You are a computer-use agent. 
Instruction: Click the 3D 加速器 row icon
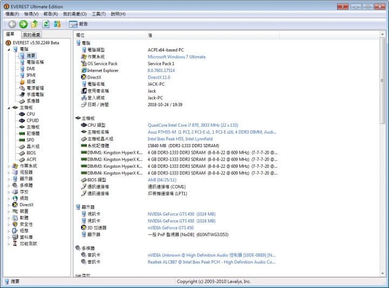point(84,227)
